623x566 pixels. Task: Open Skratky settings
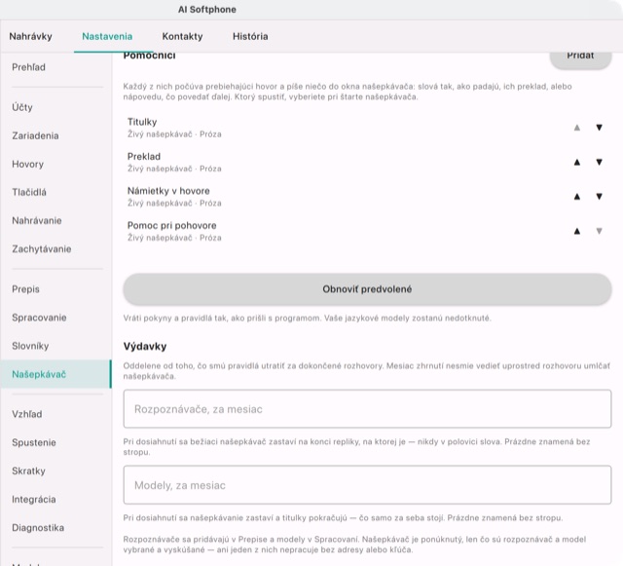tap(56, 471)
